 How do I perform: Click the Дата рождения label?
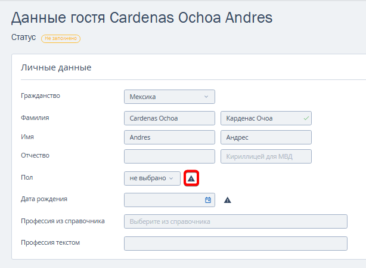coord(44,199)
